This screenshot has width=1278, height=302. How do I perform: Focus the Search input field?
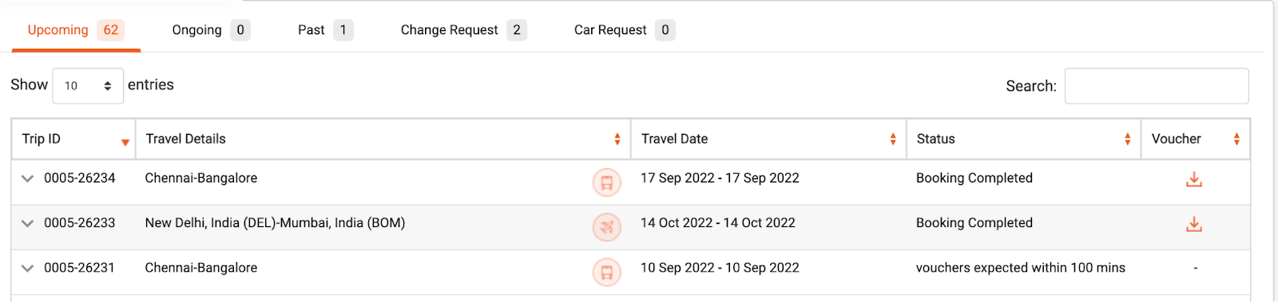pos(1157,85)
